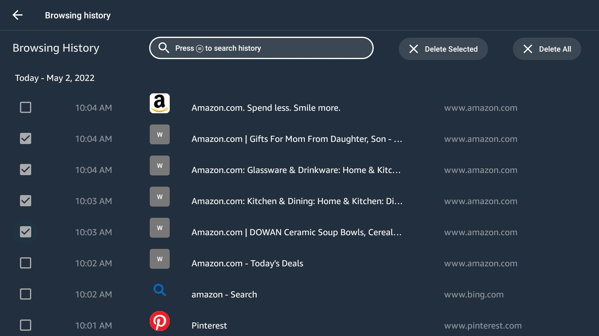Click favicon for Kitchen & Dining entry

[x=160, y=197]
